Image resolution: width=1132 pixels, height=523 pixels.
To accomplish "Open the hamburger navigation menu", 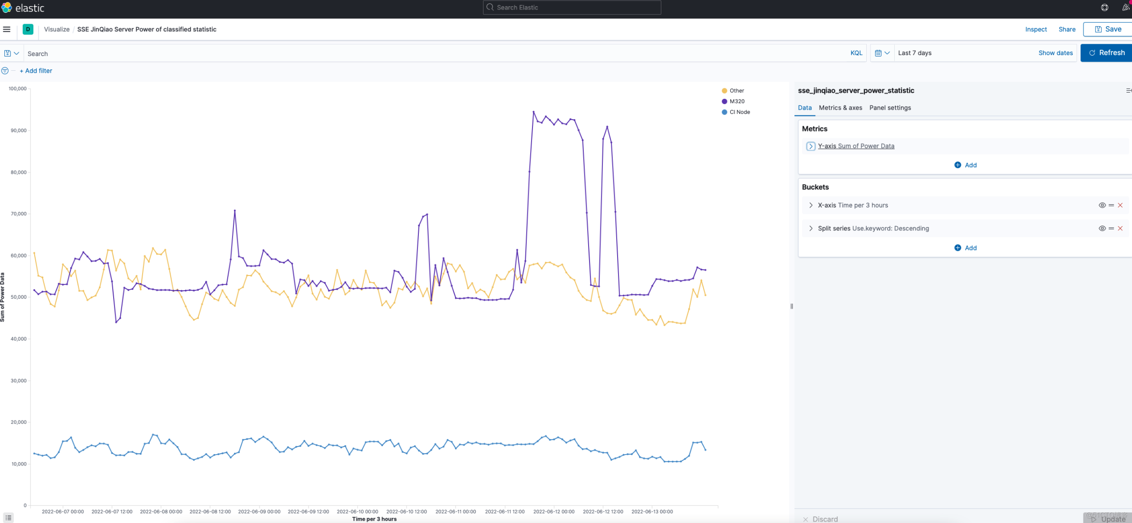I will [x=7, y=29].
